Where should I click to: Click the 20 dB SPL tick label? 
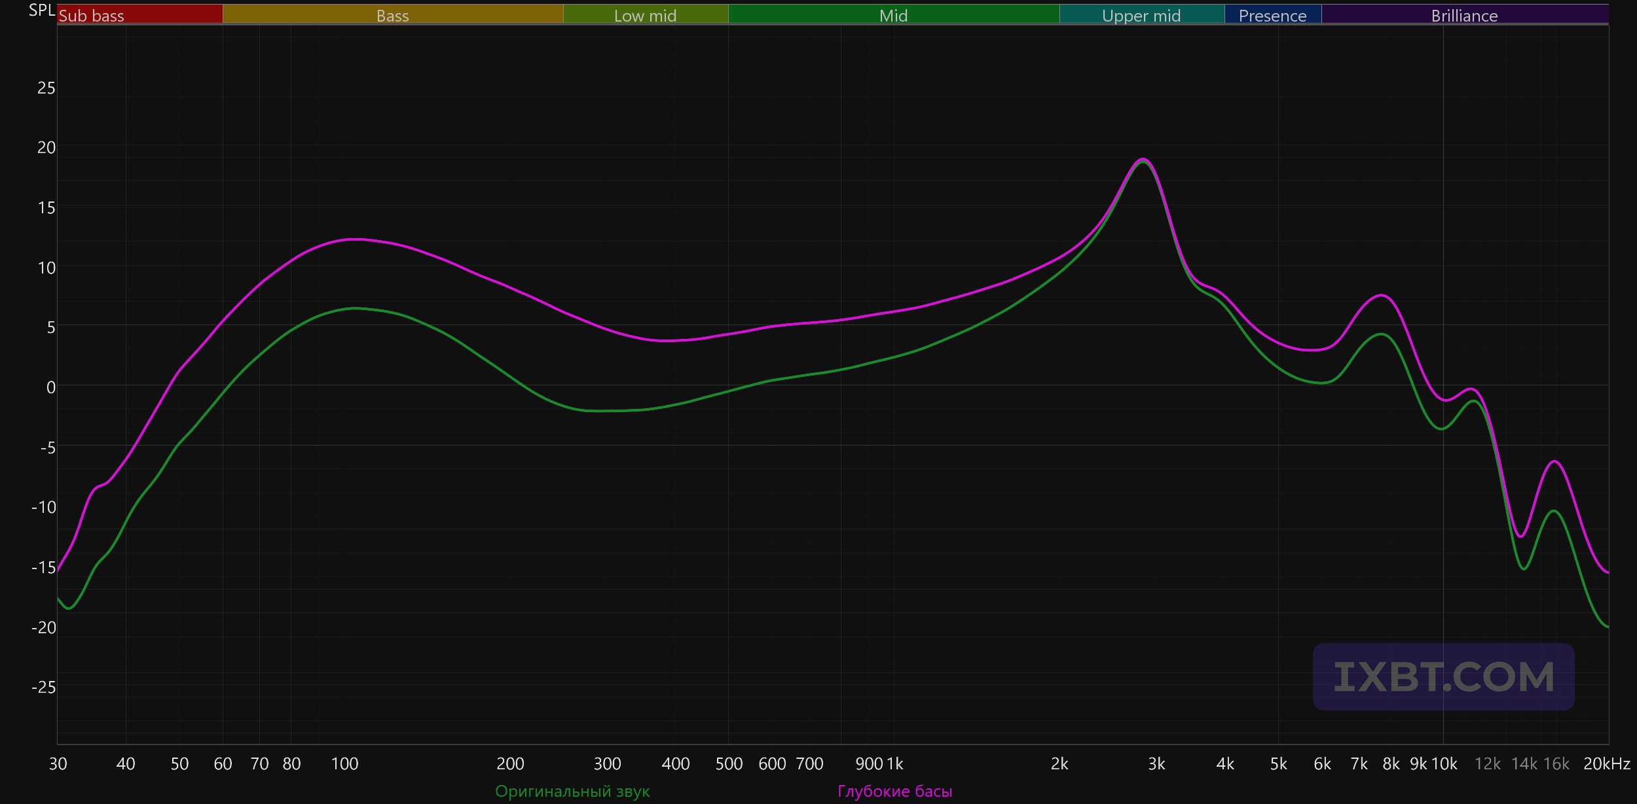click(x=46, y=147)
